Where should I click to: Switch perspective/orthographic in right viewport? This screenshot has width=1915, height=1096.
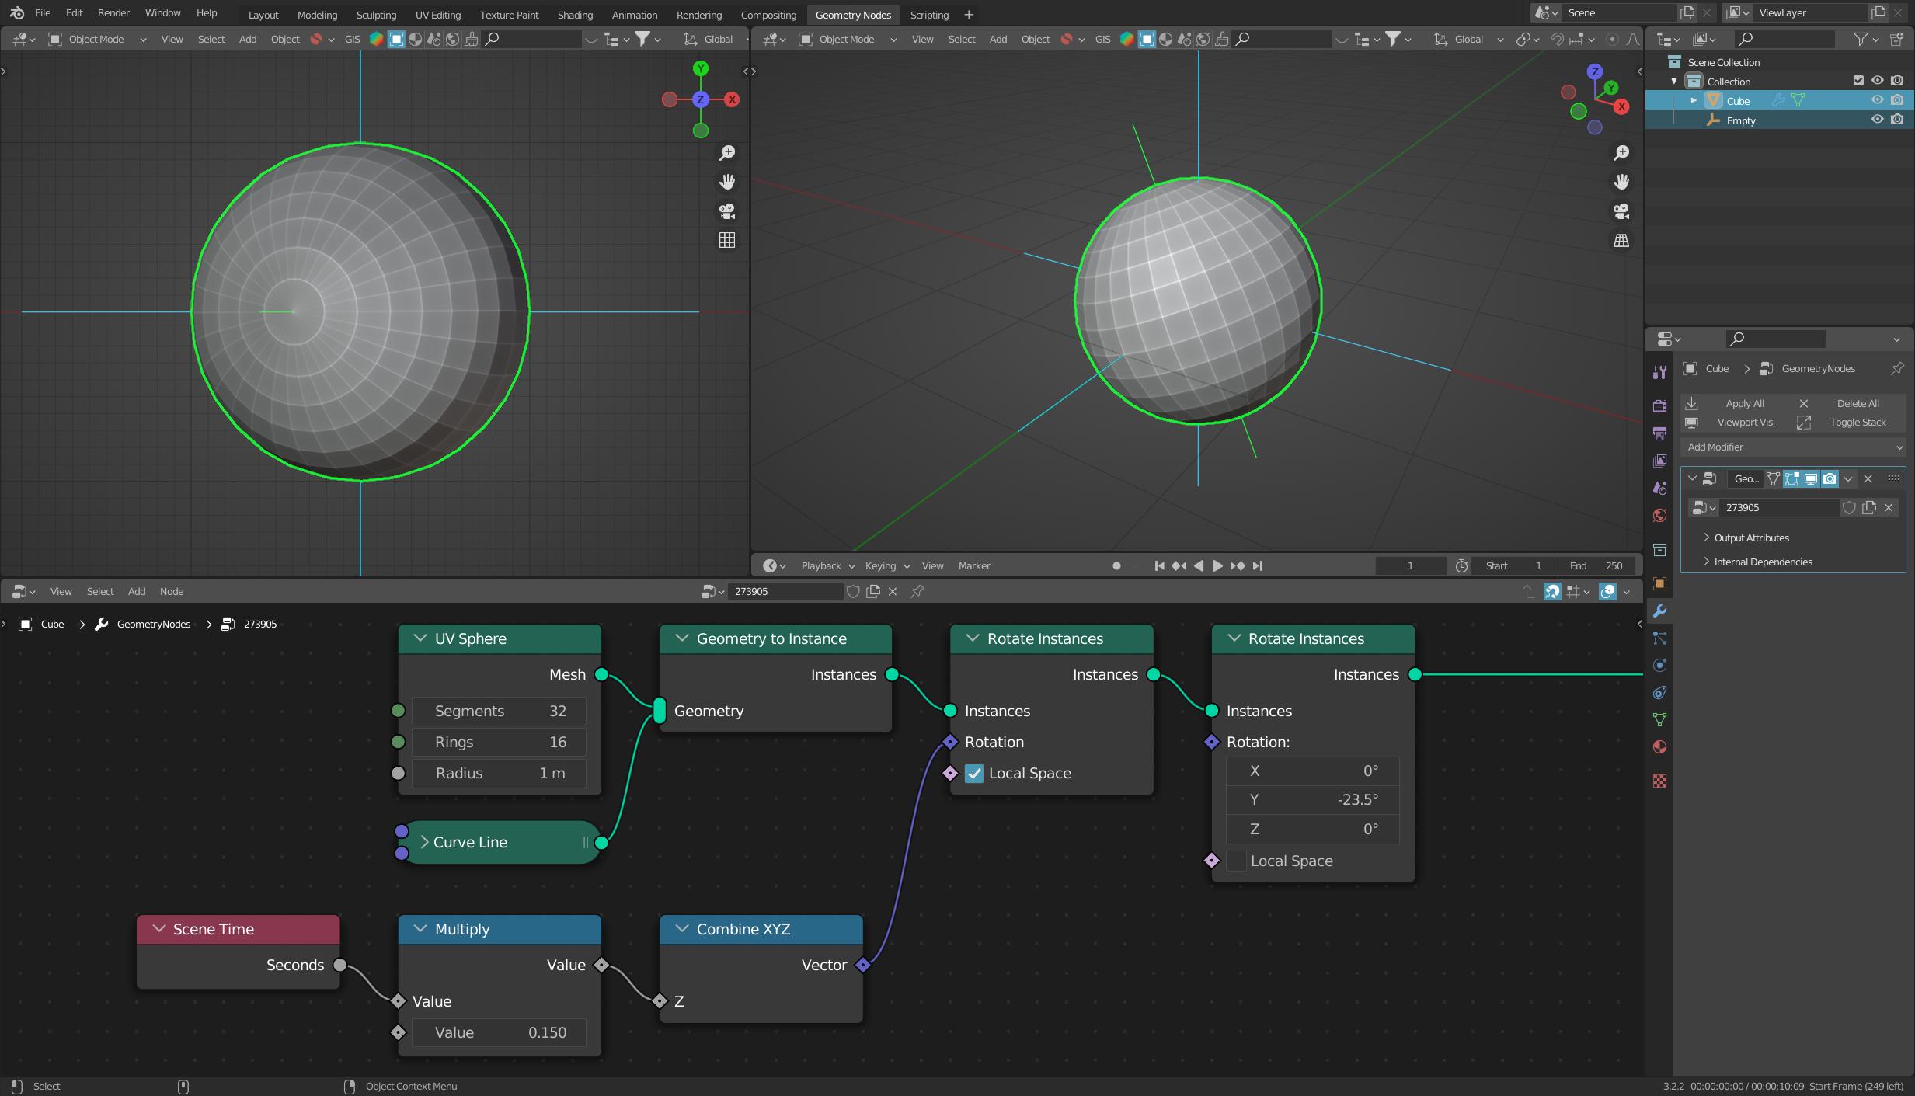click(1621, 241)
